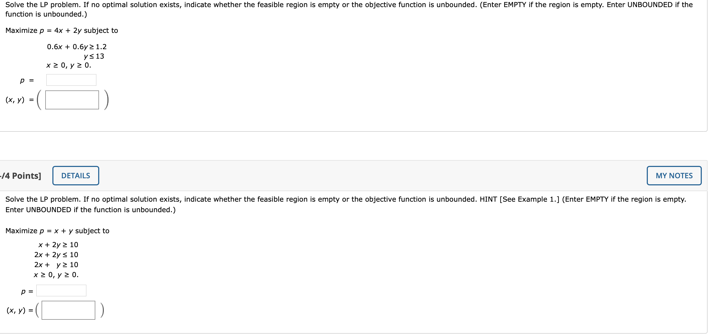The width and height of the screenshot is (716, 336).
Task: Select the constraint 'x + 2y ≥ 10'
Action: (x=58, y=245)
